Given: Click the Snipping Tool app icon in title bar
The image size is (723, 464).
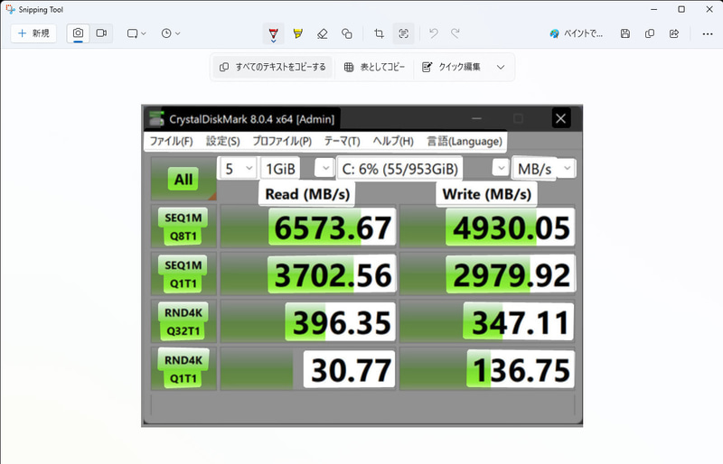Looking at the screenshot, I should 10,9.
